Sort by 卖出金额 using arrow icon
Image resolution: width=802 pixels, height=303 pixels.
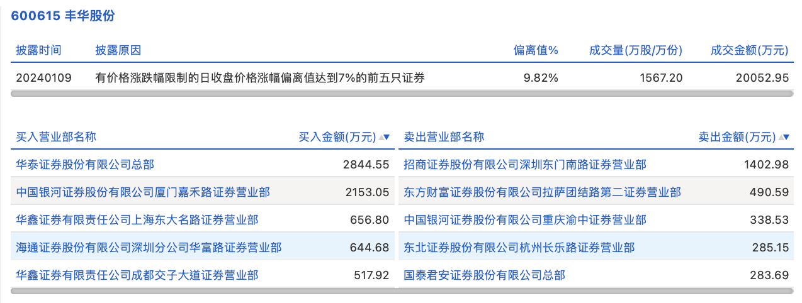(784, 137)
